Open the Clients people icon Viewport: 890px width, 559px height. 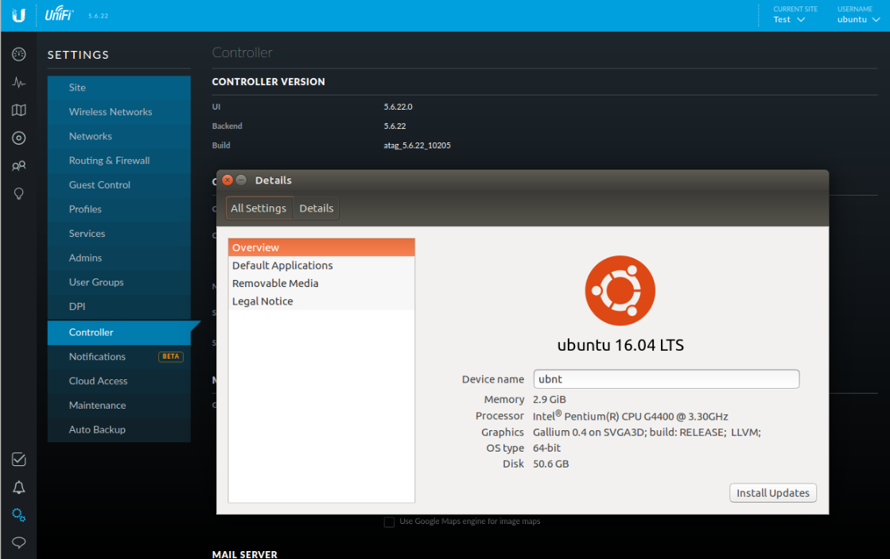pyautogui.click(x=19, y=165)
